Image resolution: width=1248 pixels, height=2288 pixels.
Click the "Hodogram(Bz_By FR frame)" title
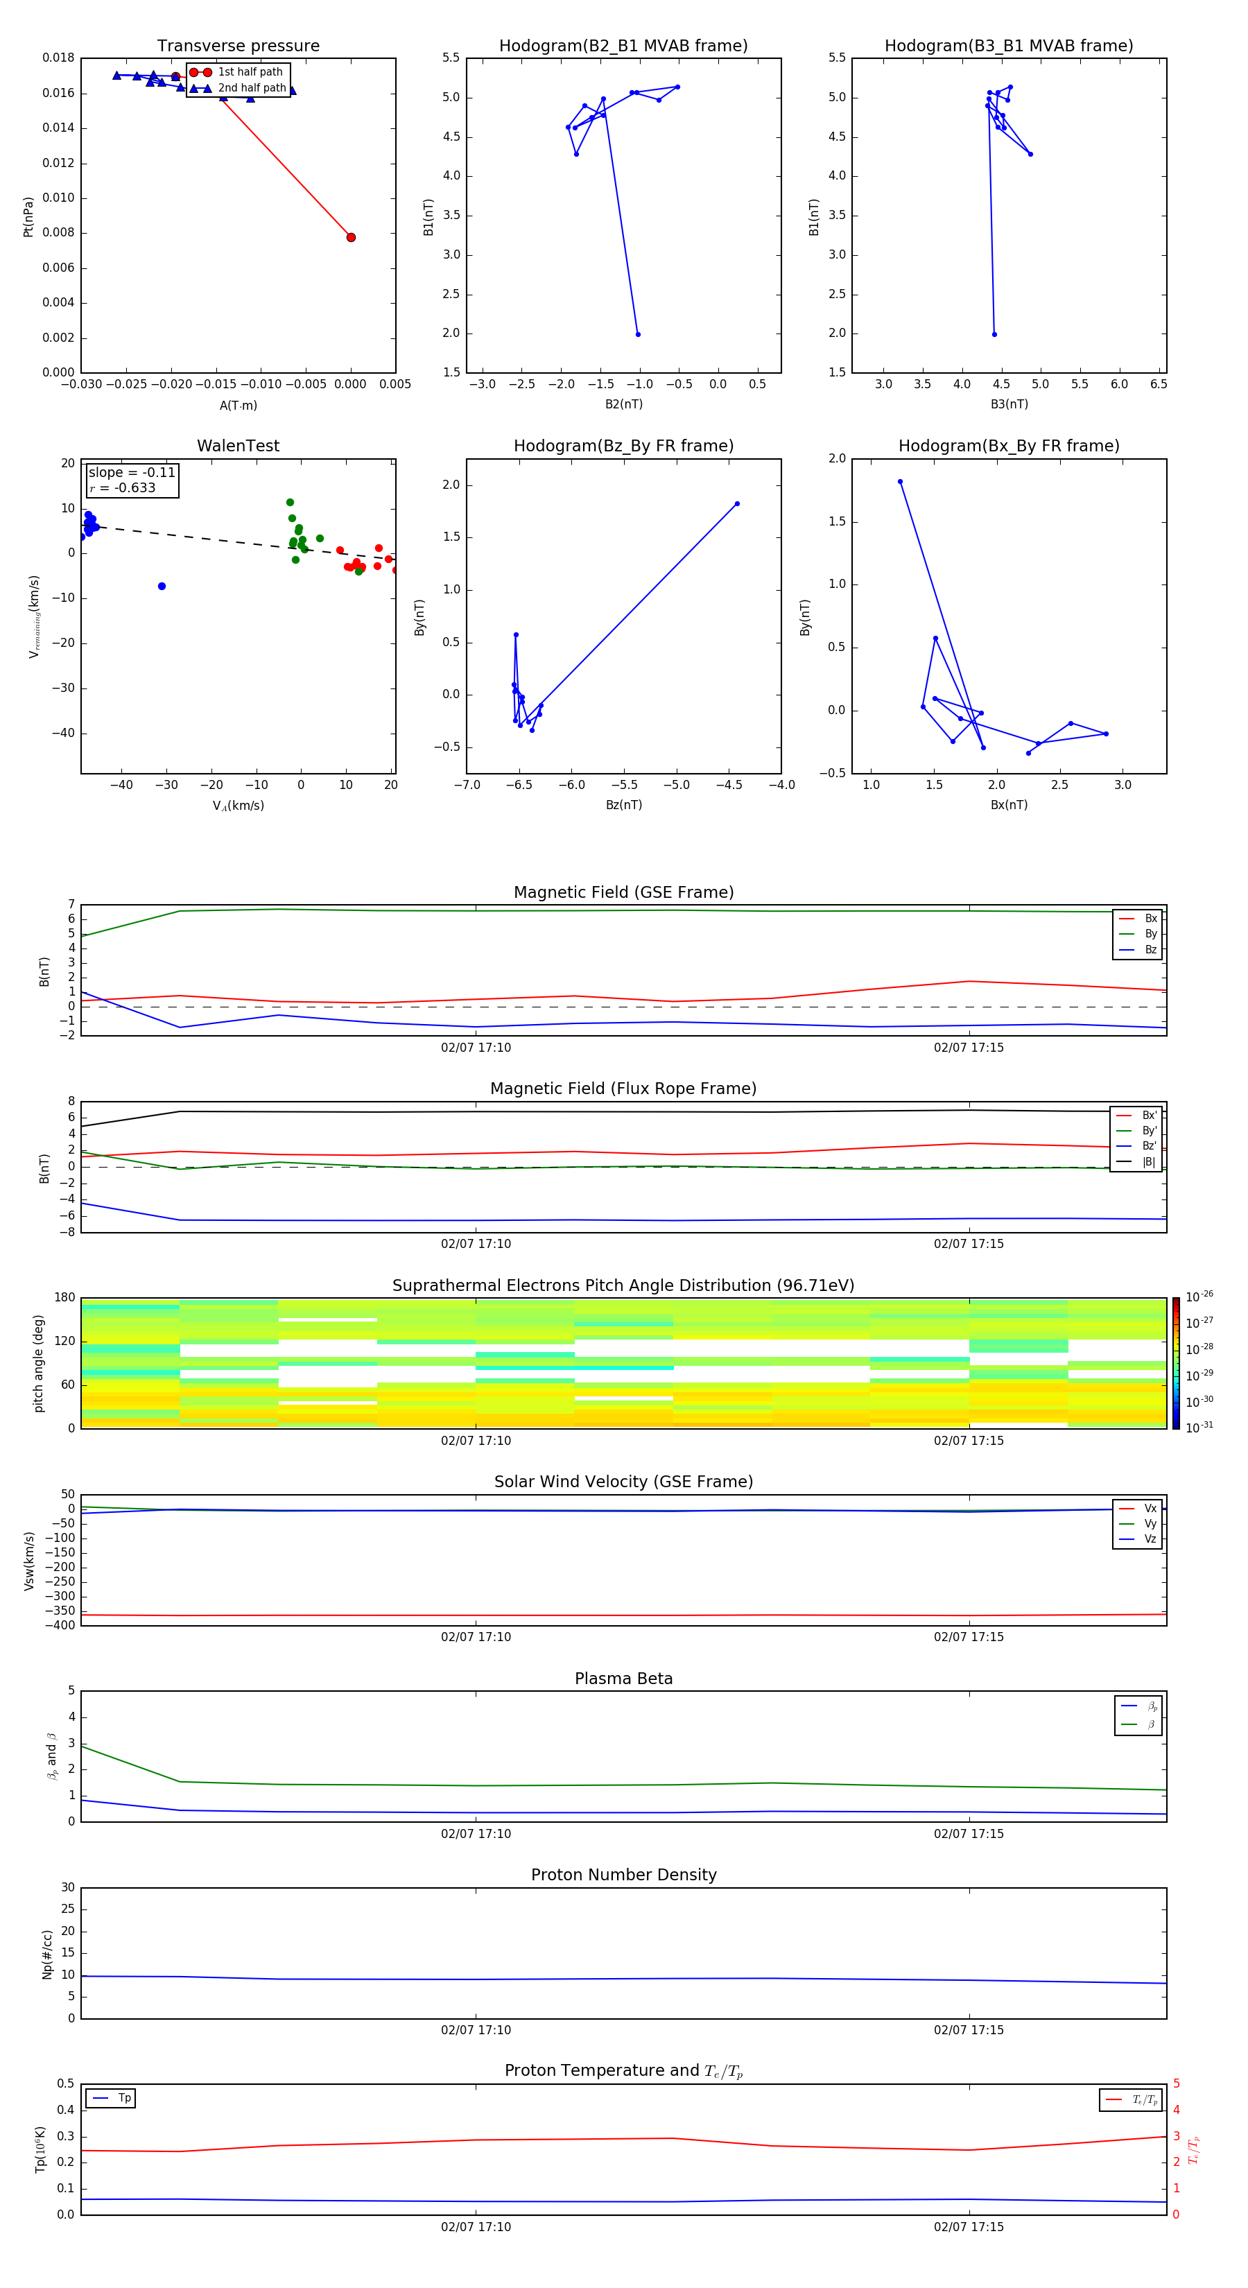tap(623, 446)
